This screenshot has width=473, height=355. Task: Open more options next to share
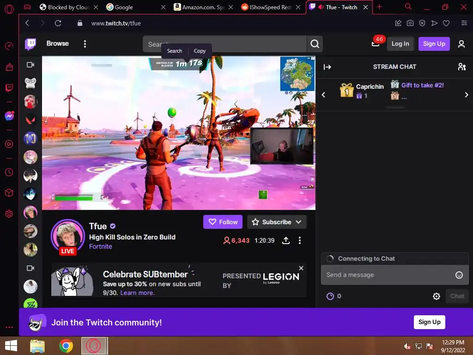tap(299, 240)
